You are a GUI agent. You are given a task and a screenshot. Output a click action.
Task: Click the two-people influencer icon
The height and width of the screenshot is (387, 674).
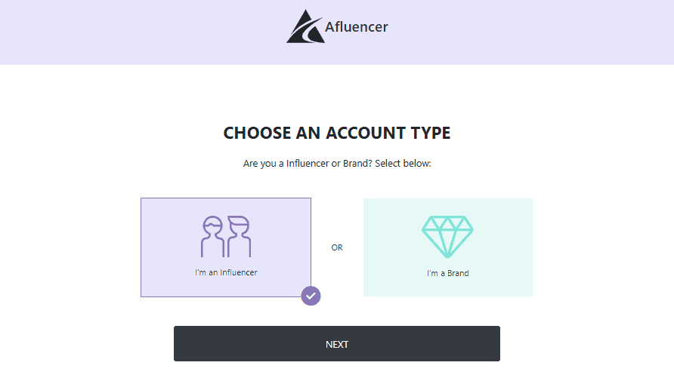pyautogui.click(x=225, y=236)
